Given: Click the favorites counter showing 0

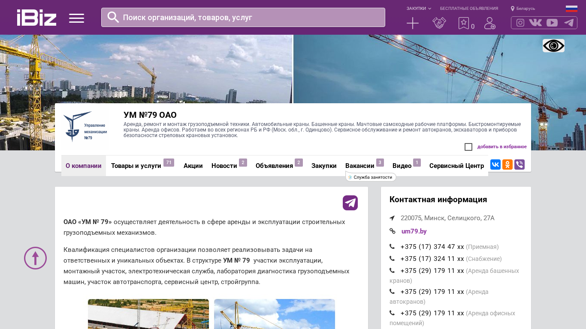Looking at the screenshot, I should coord(473,27).
